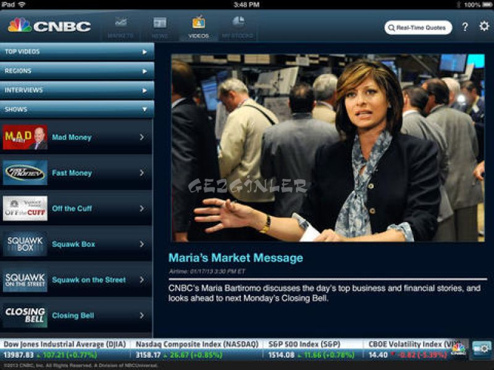Select the Squawk on the Street label
Image resolution: width=494 pixels, height=370 pixels.
89,280
